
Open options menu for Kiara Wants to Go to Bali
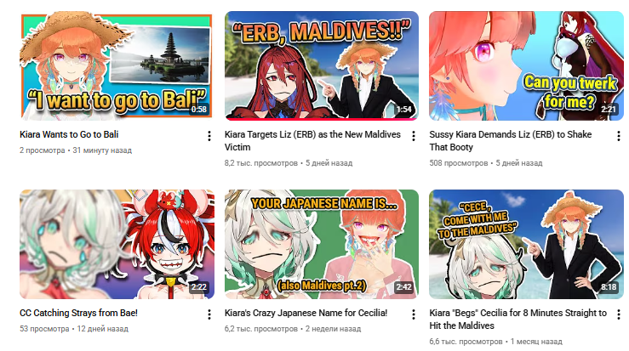pyautogui.click(x=209, y=136)
